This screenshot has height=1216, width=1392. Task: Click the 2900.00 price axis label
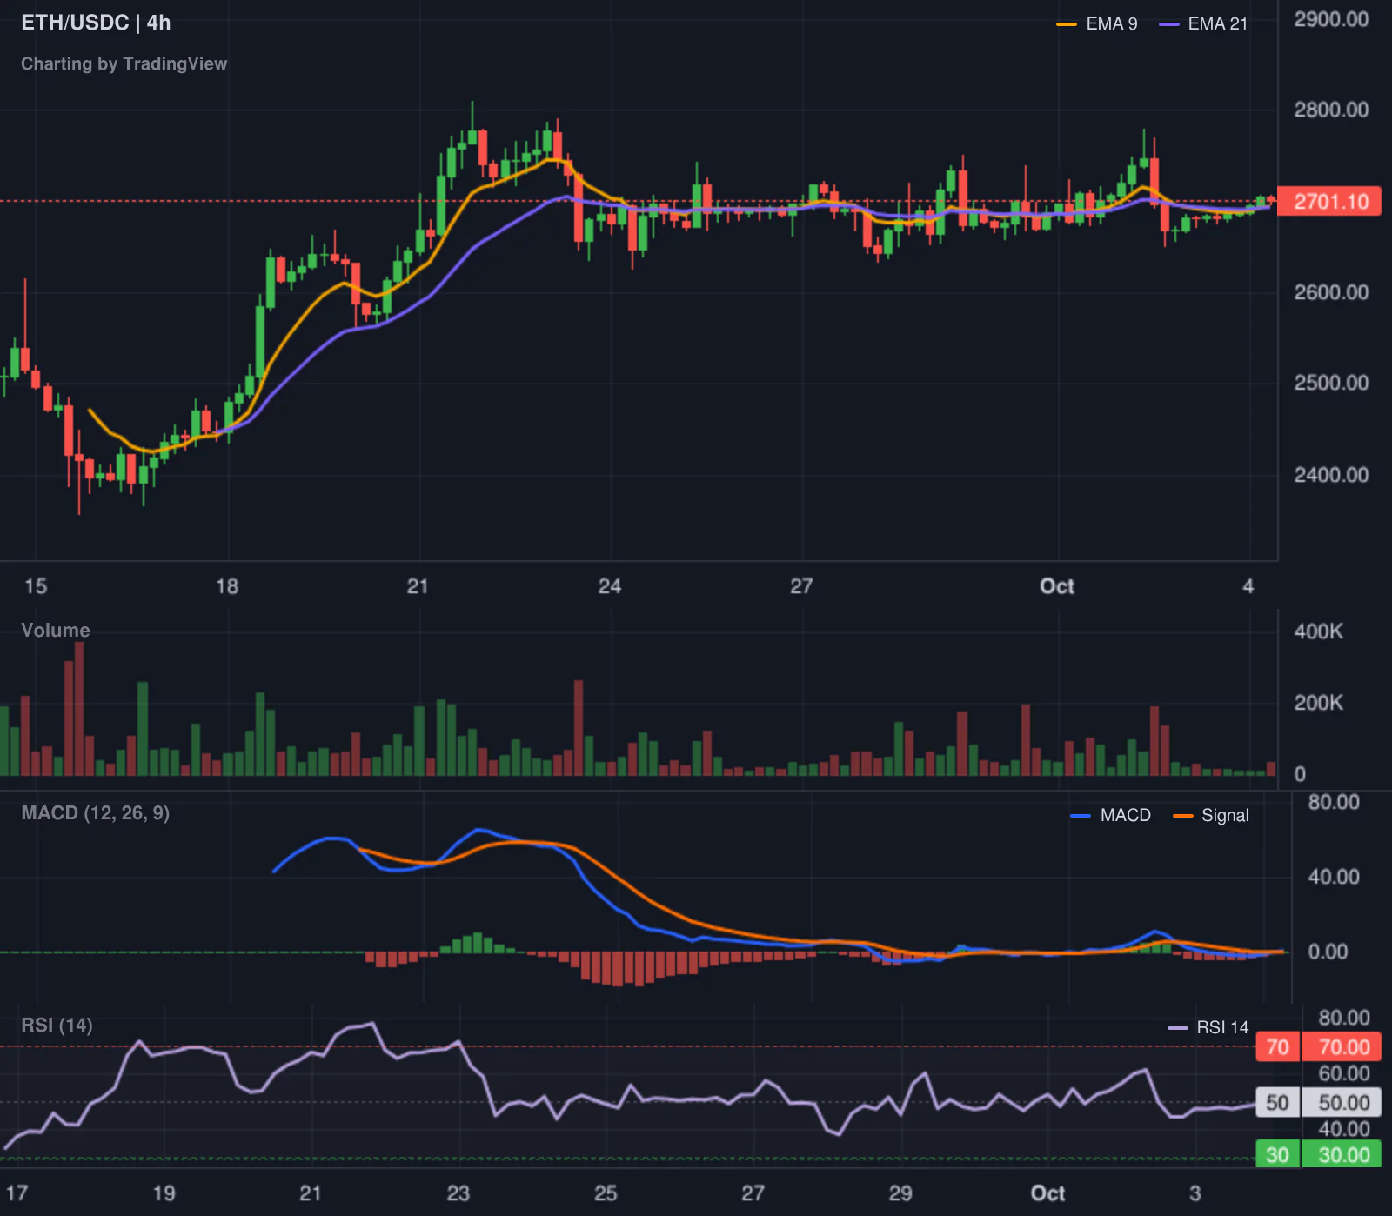click(x=1331, y=19)
